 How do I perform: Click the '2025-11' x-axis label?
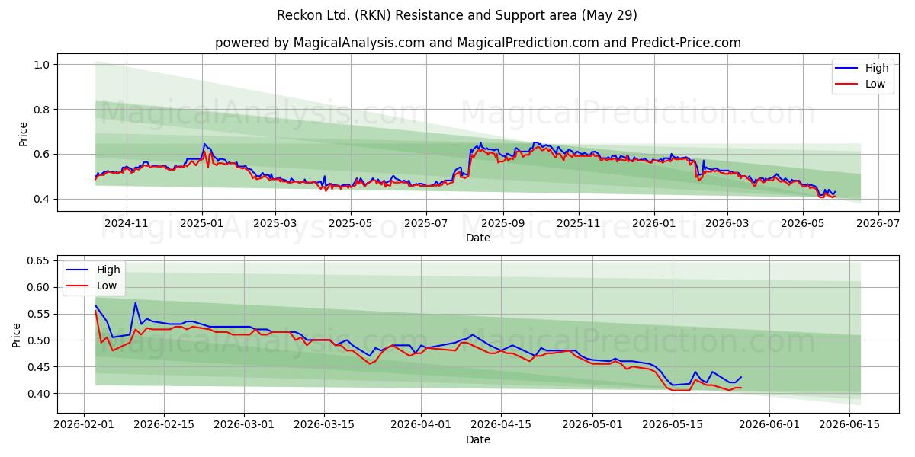(578, 223)
